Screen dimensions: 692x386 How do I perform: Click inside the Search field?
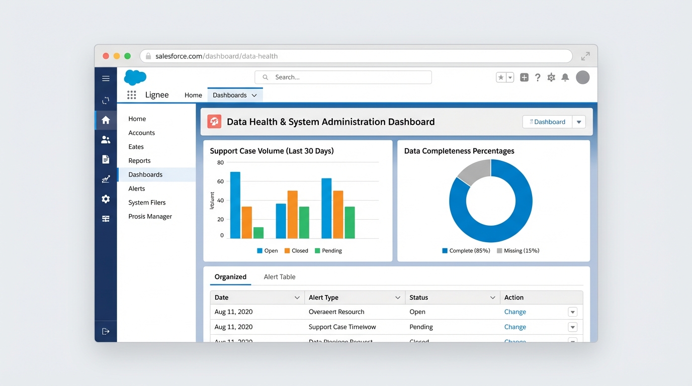point(342,77)
